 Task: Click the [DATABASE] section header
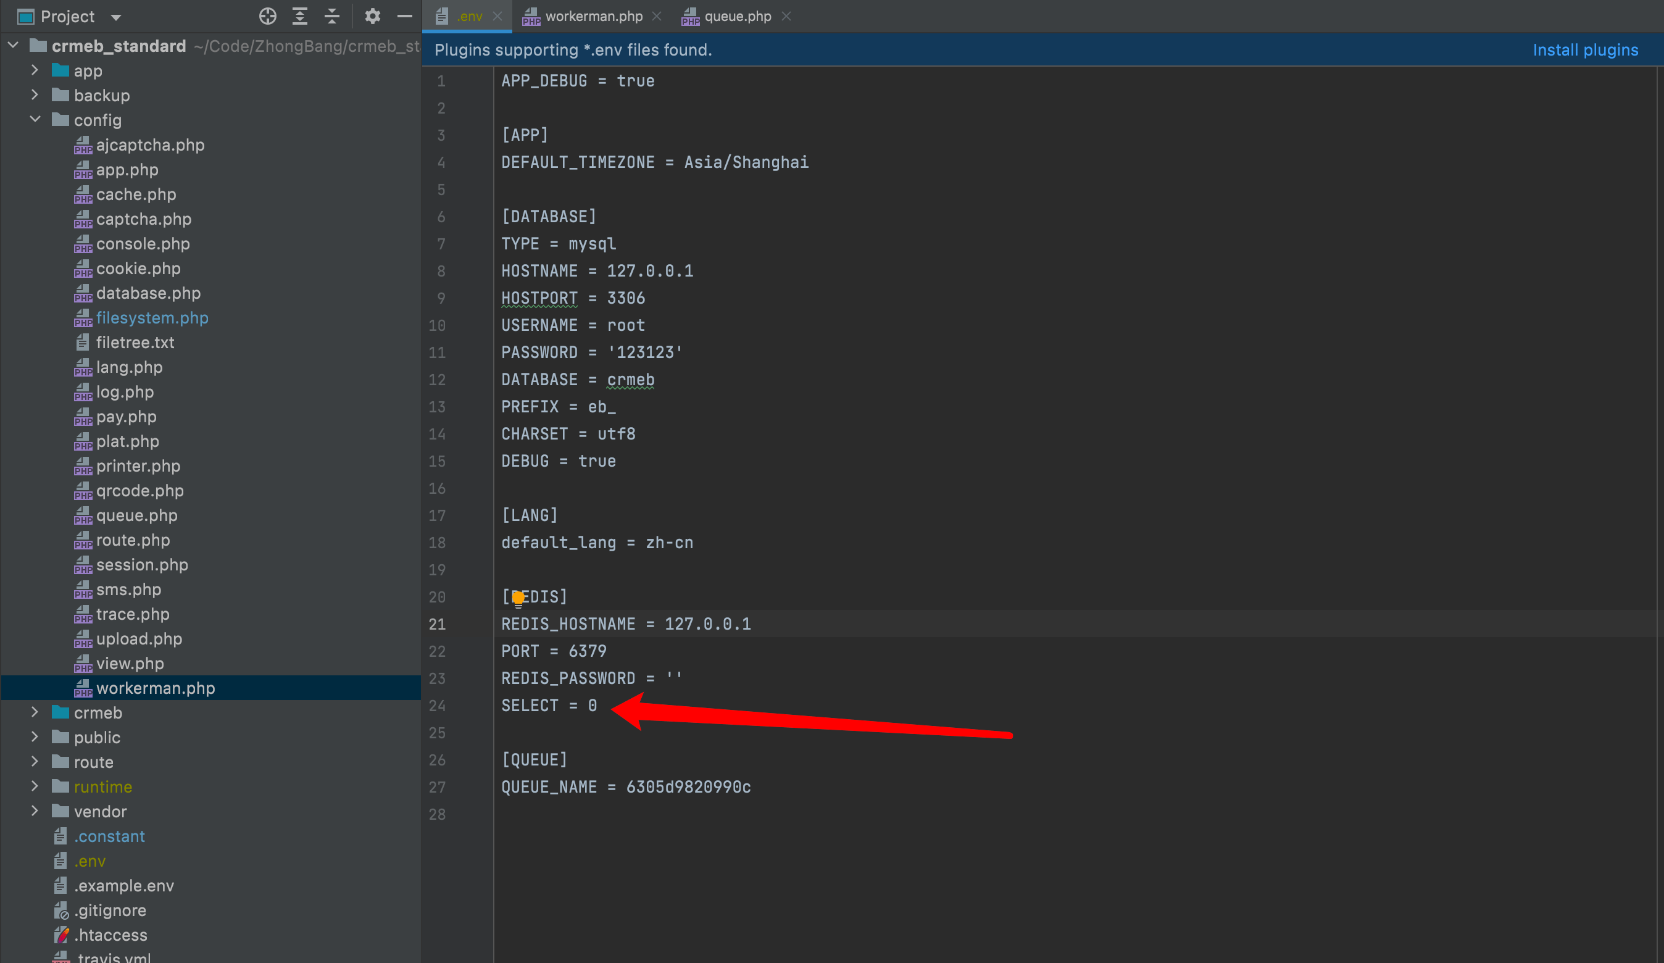(x=549, y=217)
